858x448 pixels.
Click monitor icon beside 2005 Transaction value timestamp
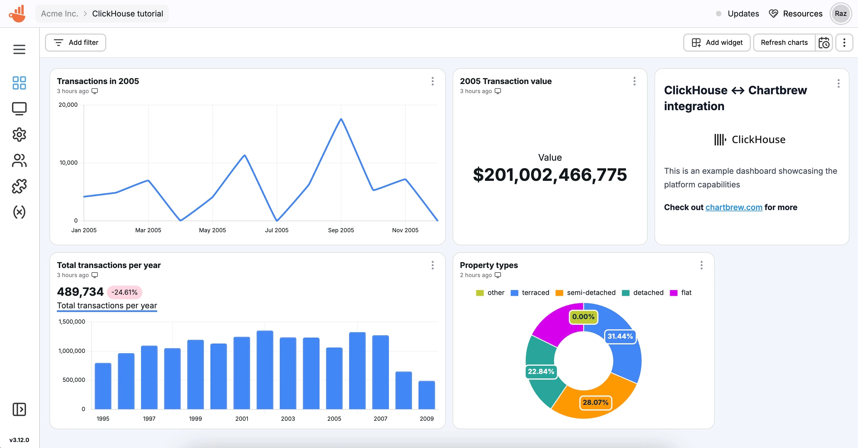coord(498,91)
